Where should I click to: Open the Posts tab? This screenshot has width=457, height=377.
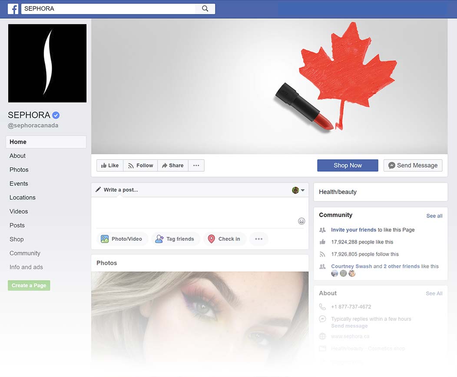point(17,226)
